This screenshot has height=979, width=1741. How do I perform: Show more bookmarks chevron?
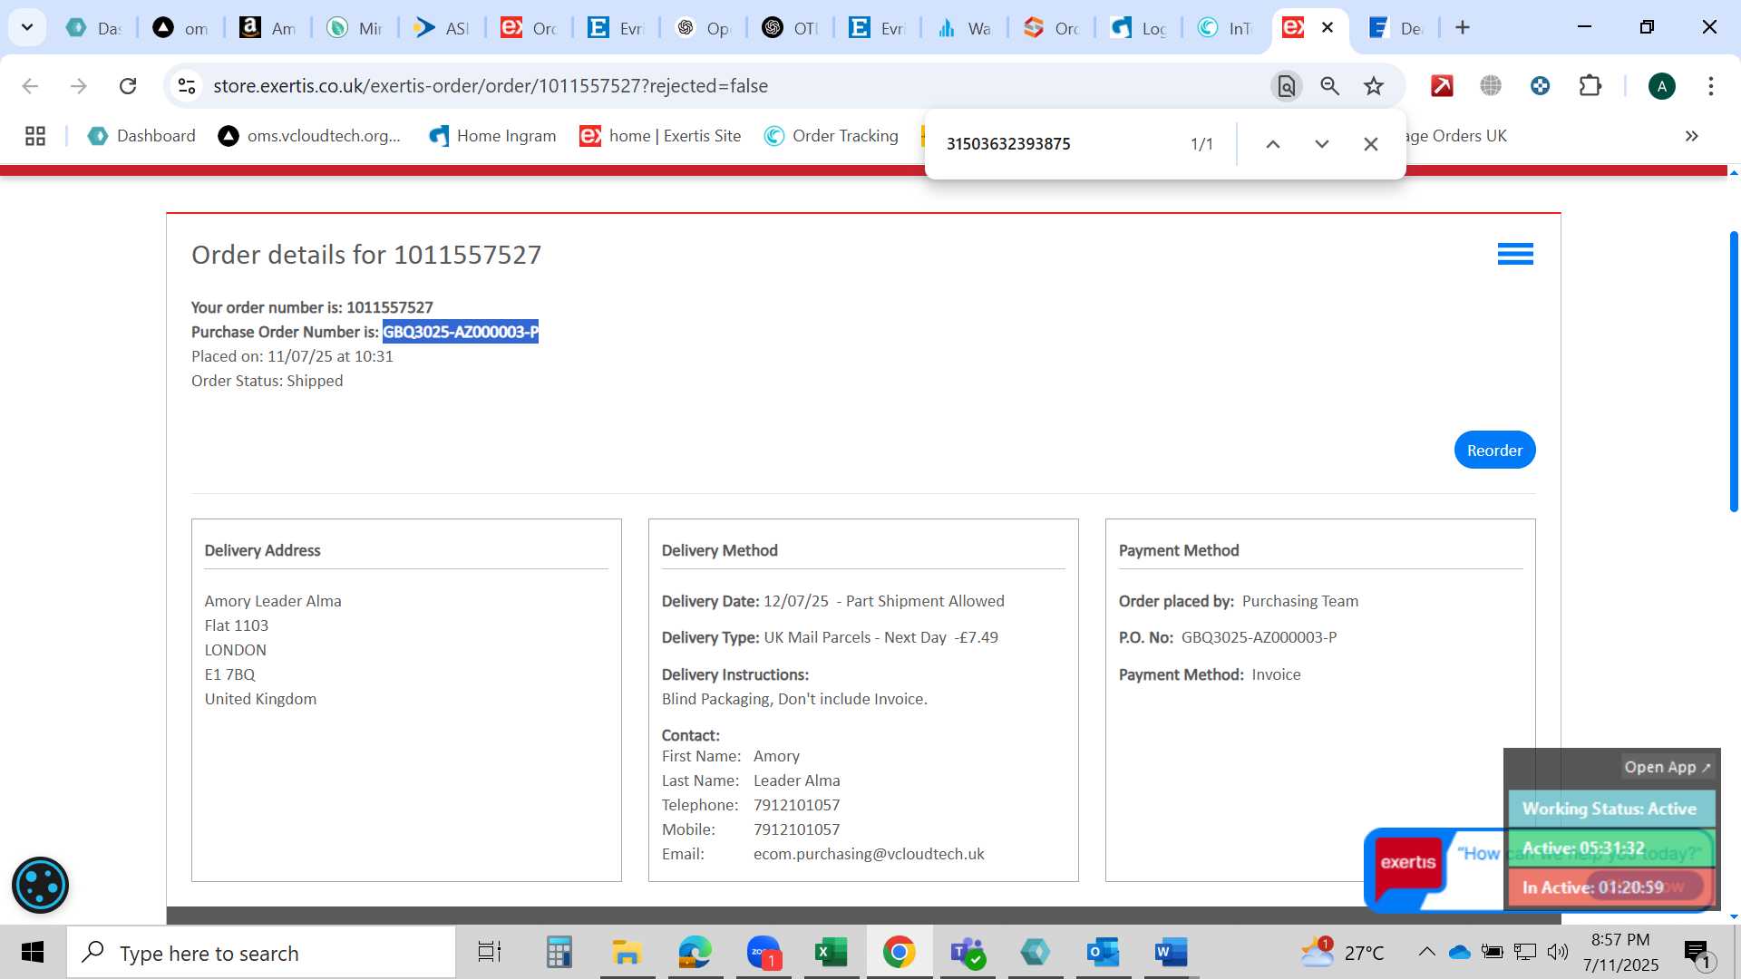coord(1692,136)
